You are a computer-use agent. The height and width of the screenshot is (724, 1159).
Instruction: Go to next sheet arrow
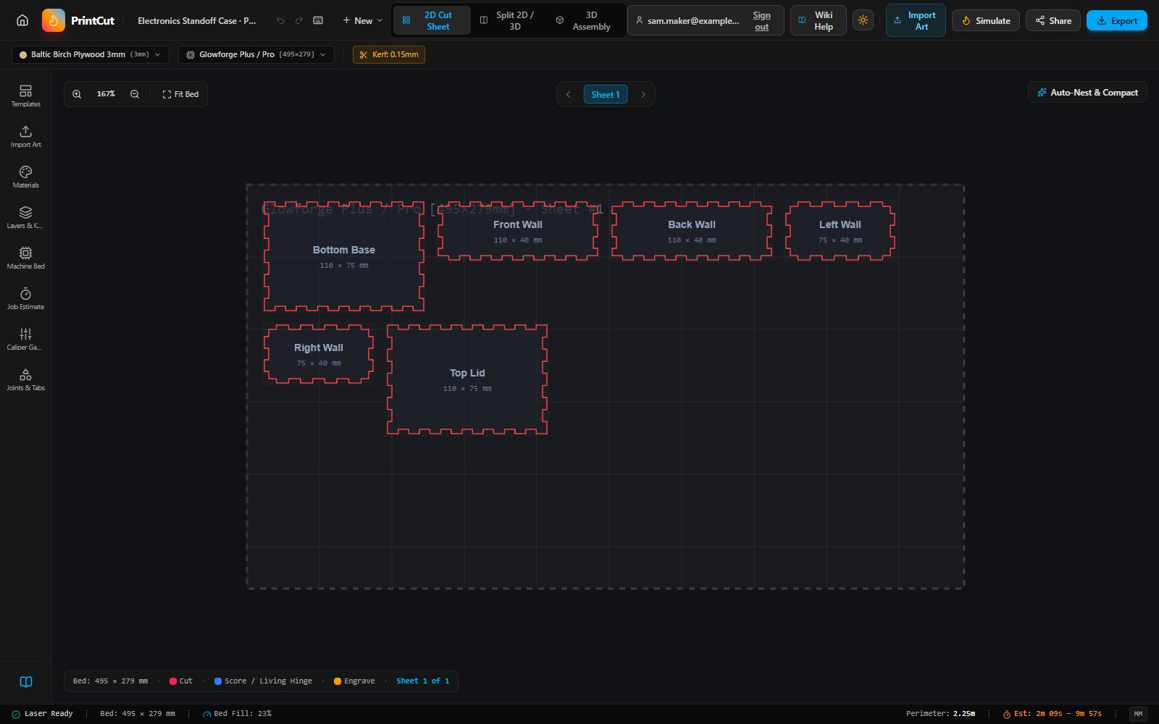pyautogui.click(x=643, y=94)
